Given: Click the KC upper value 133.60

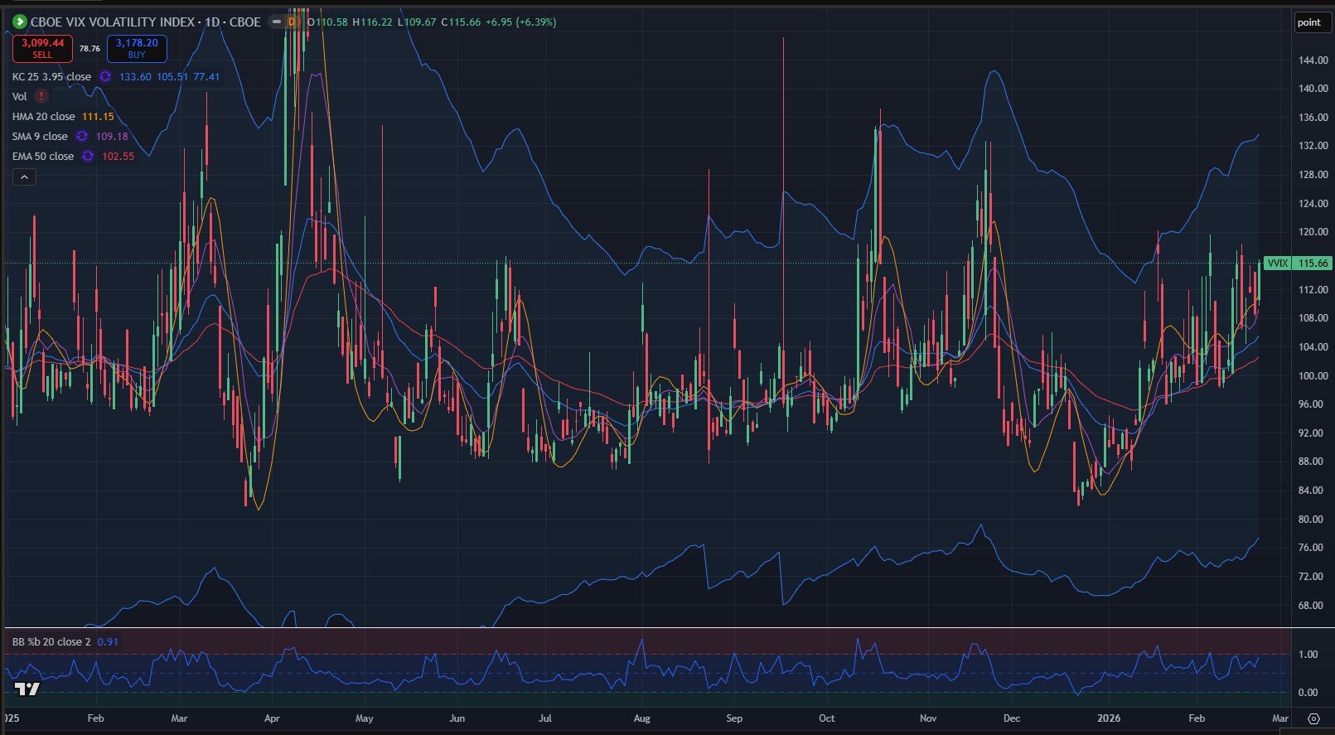Looking at the screenshot, I should (135, 76).
